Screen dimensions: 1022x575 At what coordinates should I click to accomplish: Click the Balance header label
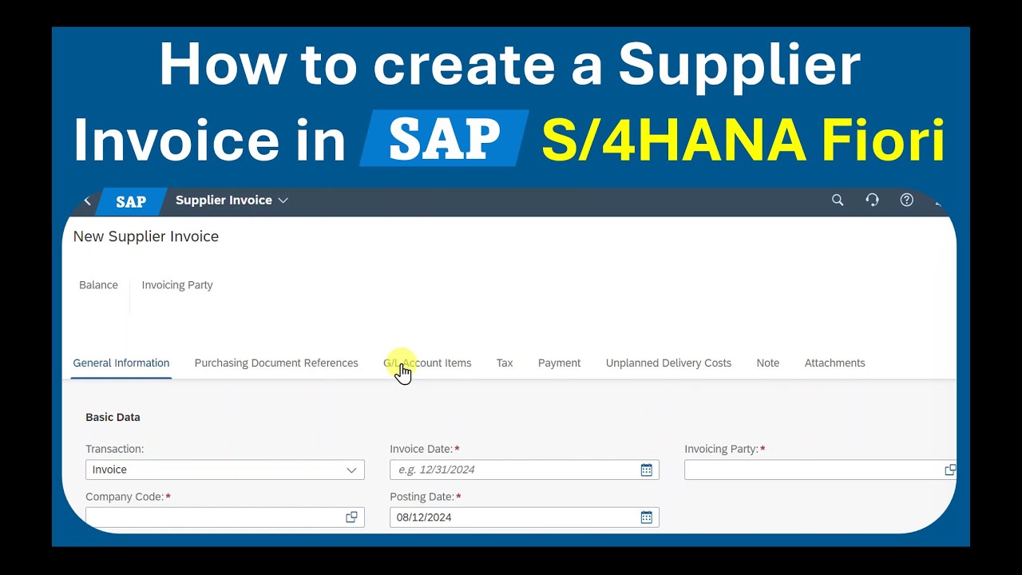[98, 285]
